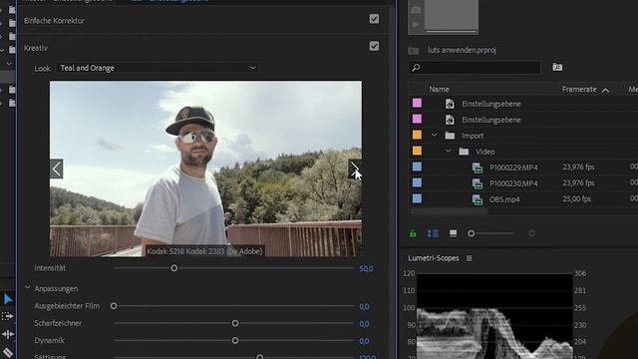Click second Einstellungsebene adjustment layer icon
Viewport: 638px width, 359px height.
click(x=450, y=120)
